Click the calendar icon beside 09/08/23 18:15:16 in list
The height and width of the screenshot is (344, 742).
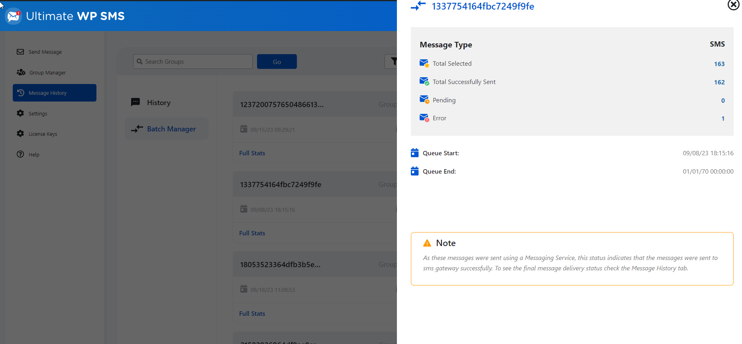(243, 209)
